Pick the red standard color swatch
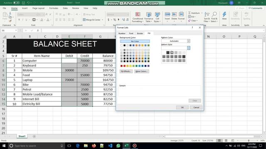This screenshot has width=266, height=149. [x=125, y=66]
